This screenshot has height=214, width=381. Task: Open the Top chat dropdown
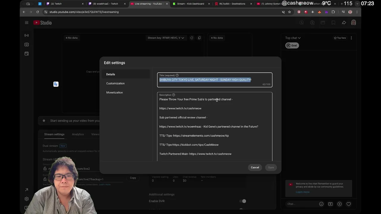tap(293, 38)
